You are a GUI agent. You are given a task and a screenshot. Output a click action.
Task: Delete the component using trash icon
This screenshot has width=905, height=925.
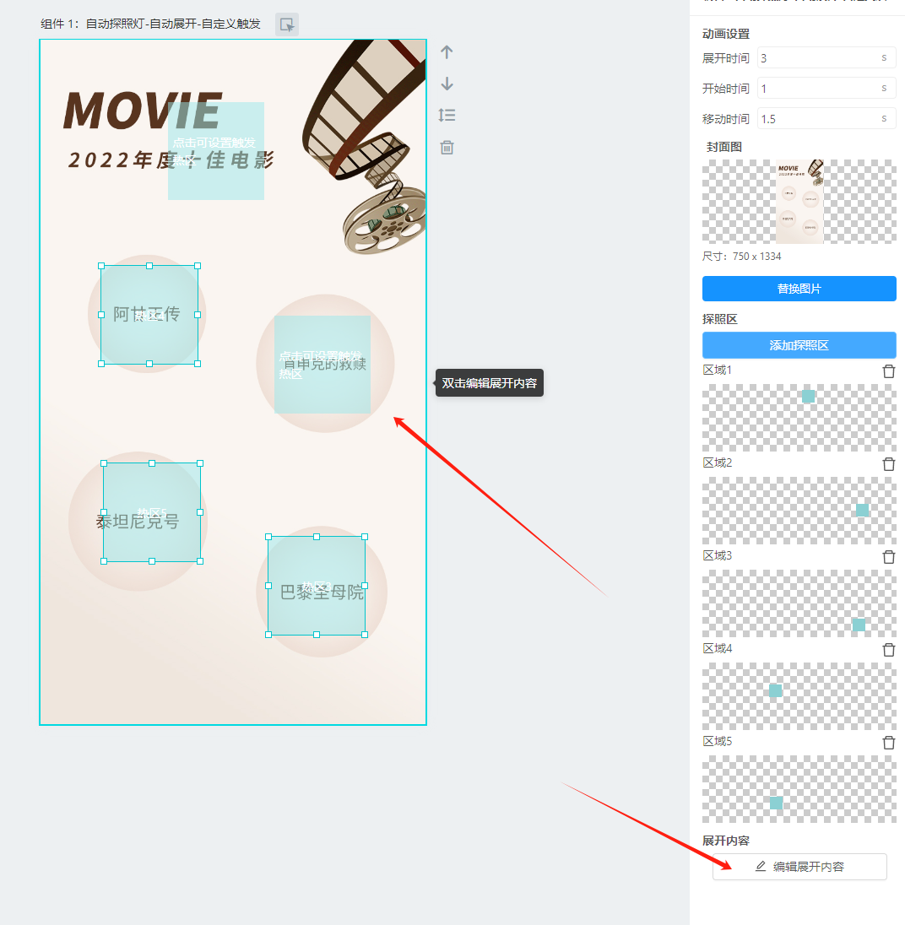pos(447,148)
